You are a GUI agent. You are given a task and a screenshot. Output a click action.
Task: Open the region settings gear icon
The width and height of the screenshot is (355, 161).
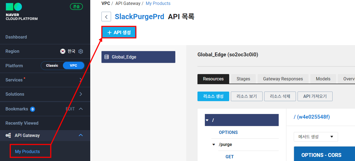coord(81,51)
